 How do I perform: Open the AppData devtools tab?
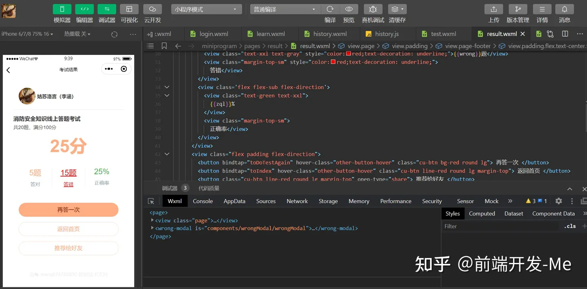[234, 201]
